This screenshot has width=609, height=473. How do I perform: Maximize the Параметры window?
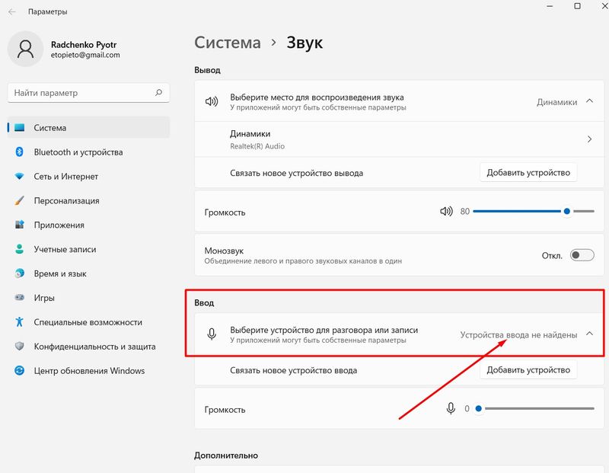578,6
